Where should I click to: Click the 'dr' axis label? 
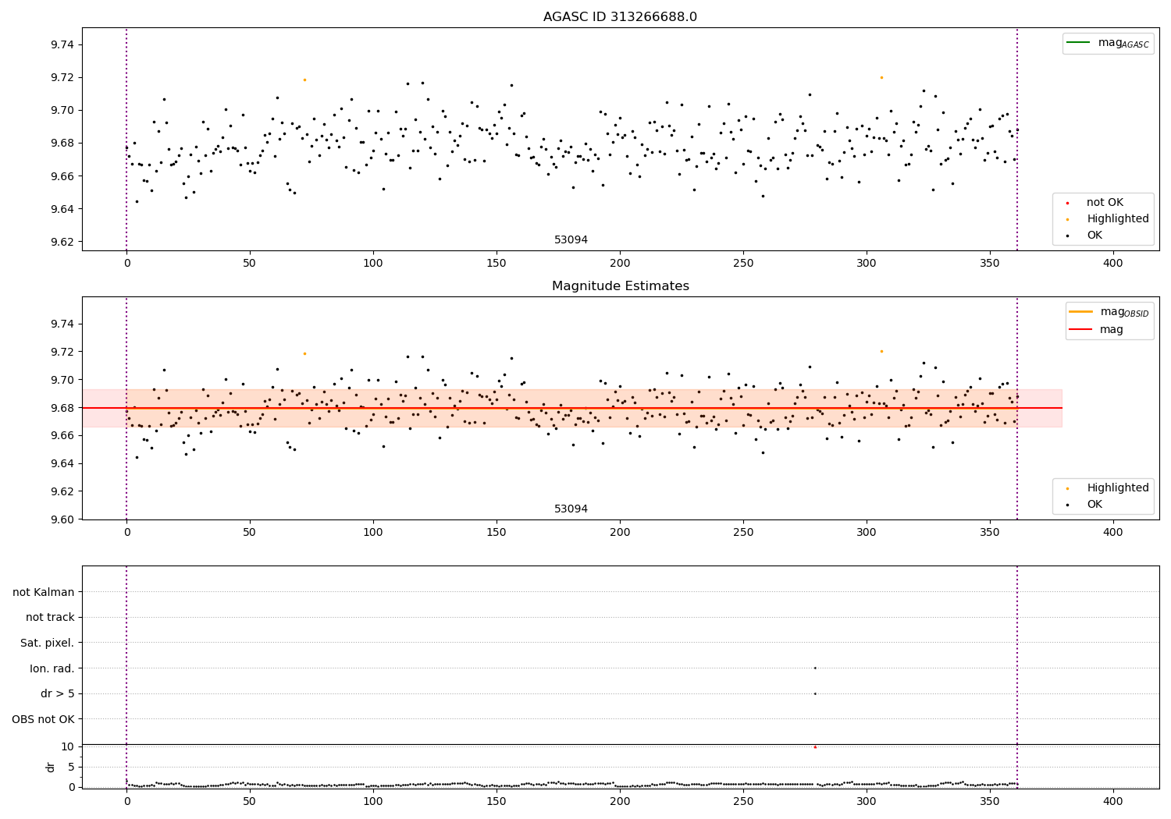pyautogui.click(x=51, y=767)
